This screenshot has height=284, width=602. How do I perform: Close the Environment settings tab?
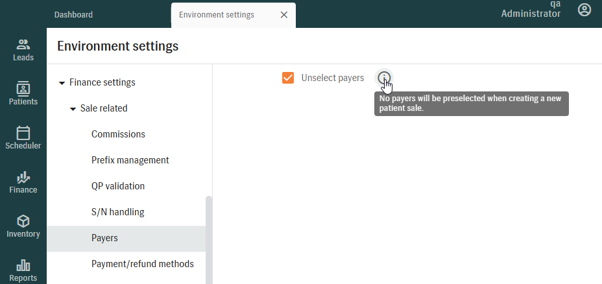[x=283, y=15]
